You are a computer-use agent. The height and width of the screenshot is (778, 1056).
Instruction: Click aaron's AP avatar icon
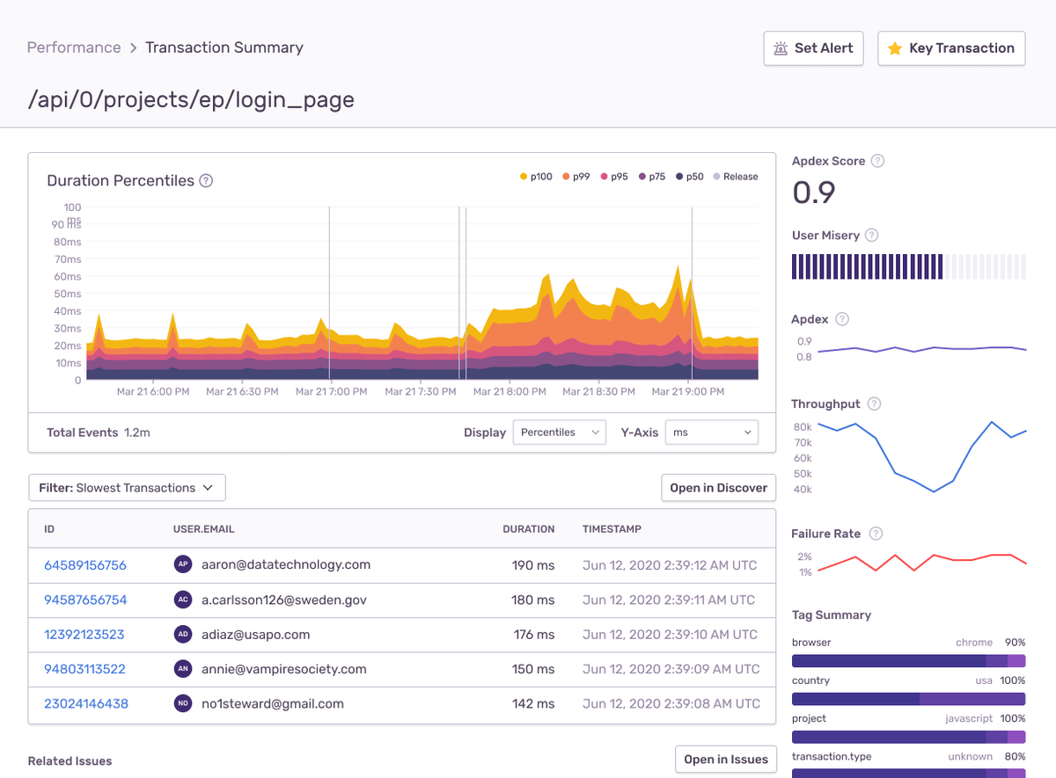click(183, 564)
